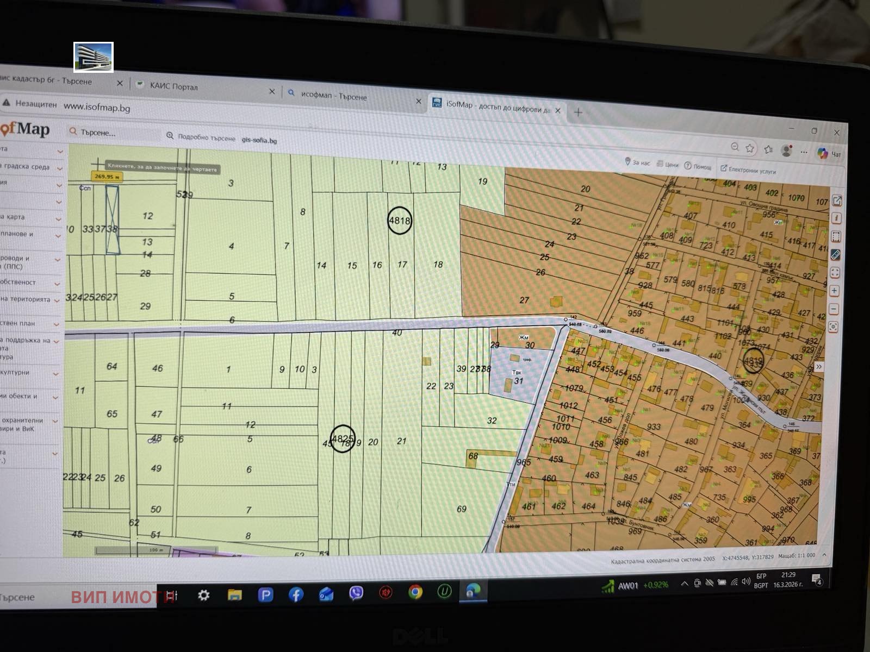
Task: Open Viber from the taskbar
Action: pyautogui.click(x=356, y=593)
